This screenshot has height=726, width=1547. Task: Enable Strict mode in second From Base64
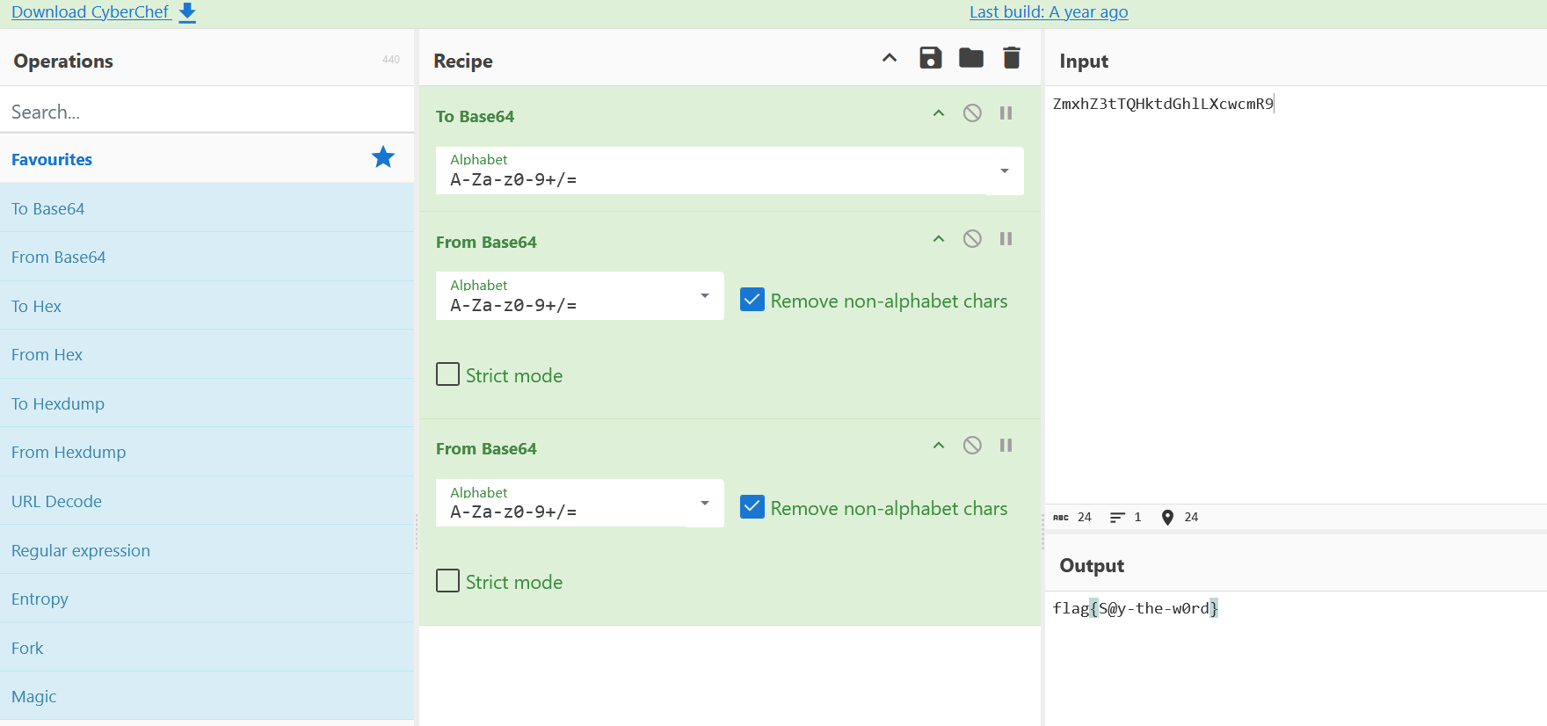point(448,581)
